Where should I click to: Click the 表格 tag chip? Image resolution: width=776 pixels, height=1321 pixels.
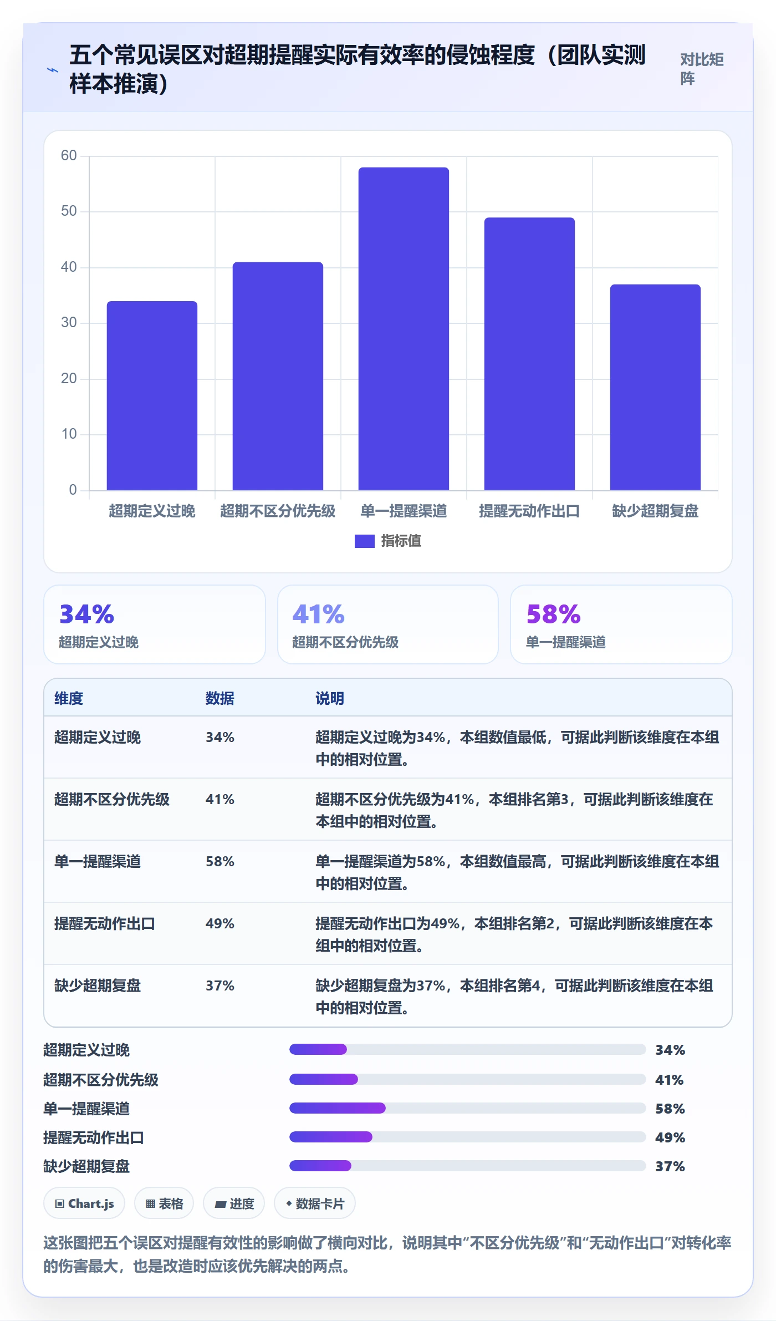point(164,1203)
